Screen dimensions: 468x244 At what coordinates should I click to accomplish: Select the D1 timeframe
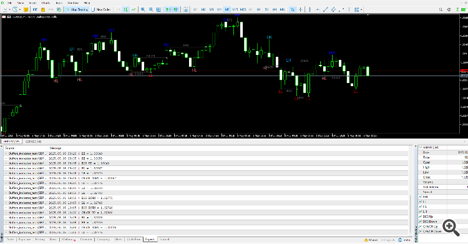pyautogui.click(x=266, y=9)
